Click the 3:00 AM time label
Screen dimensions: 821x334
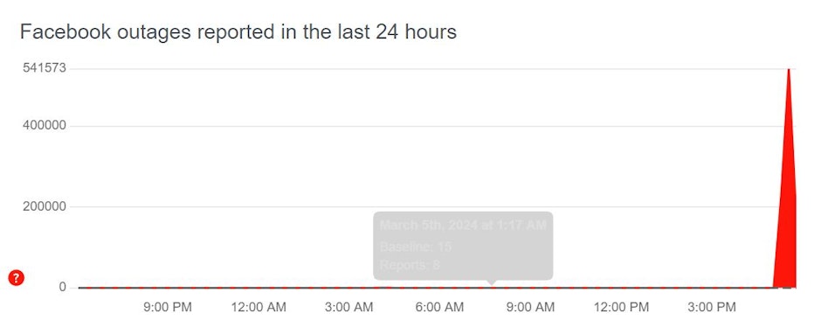pyautogui.click(x=348, y=307)
